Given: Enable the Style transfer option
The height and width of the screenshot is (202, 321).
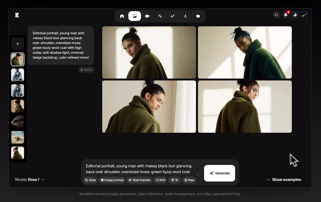Looking at the screenshot, I should [x=139, y=180].
